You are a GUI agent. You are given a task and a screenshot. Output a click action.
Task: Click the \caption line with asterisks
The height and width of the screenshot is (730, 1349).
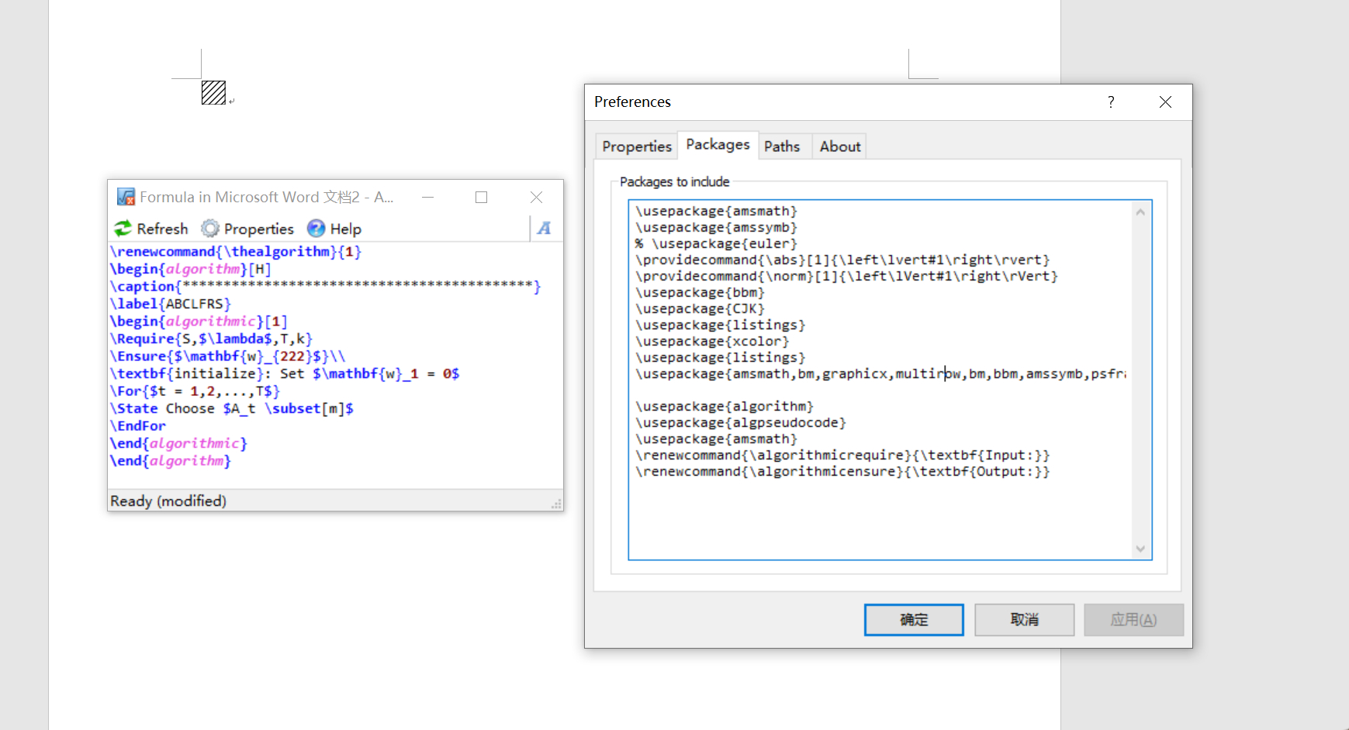click(325, 286)
